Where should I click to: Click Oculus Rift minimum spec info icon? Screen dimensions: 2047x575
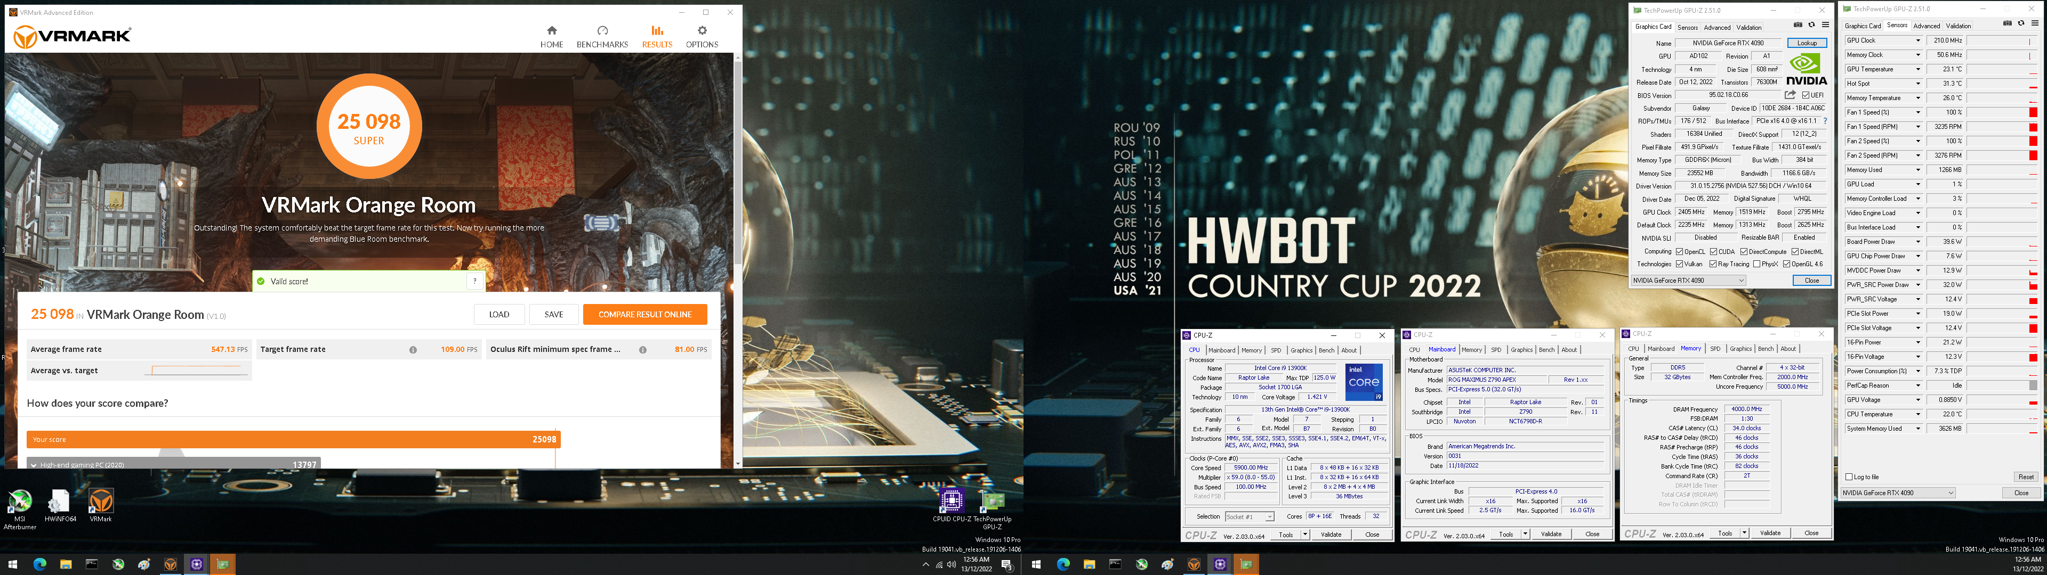(x=643, y=349)
